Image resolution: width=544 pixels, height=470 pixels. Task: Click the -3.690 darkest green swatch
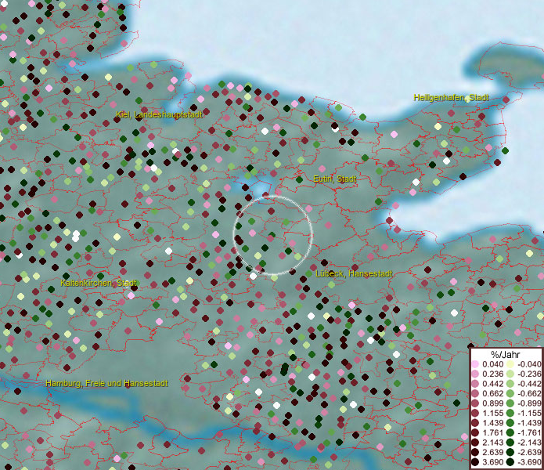[x=510, y=462]
